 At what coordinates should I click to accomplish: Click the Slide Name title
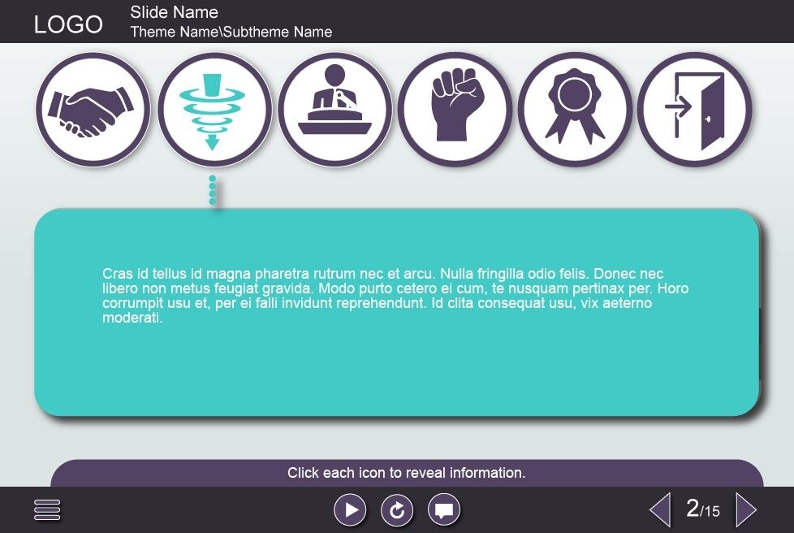click(x=174, y=12)
